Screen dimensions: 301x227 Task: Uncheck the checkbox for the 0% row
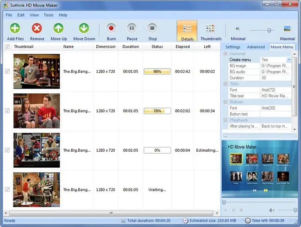click(7, 150)
